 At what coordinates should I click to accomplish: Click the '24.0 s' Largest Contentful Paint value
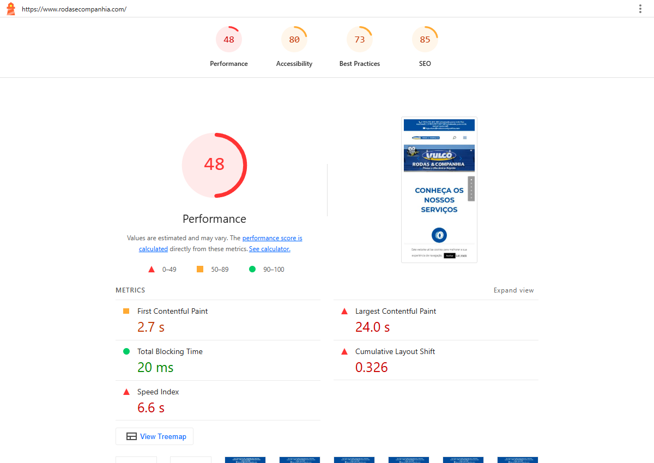coord(373,327)
